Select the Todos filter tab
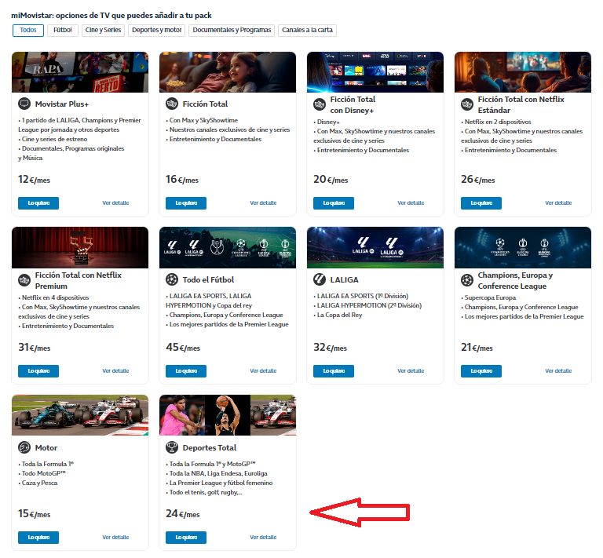 tap(28, 31)
